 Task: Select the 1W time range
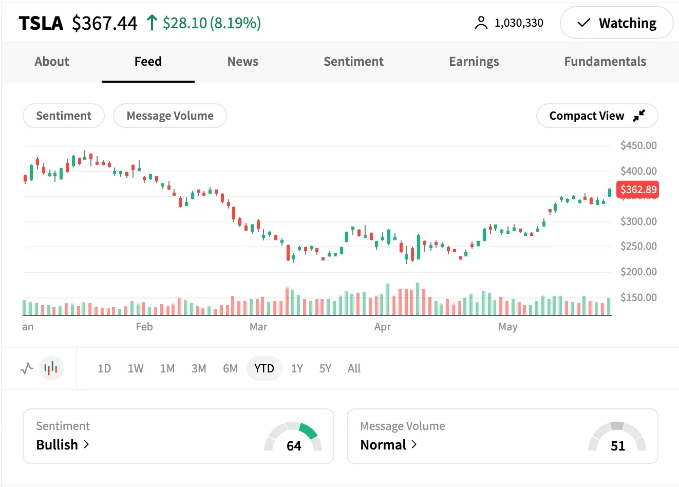(x=136, y=368)
